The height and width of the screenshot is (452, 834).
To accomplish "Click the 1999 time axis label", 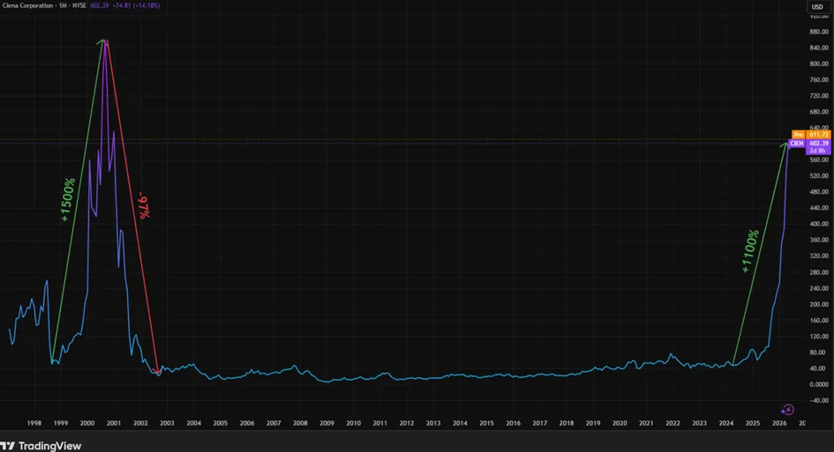I will (x=61, y=423).
